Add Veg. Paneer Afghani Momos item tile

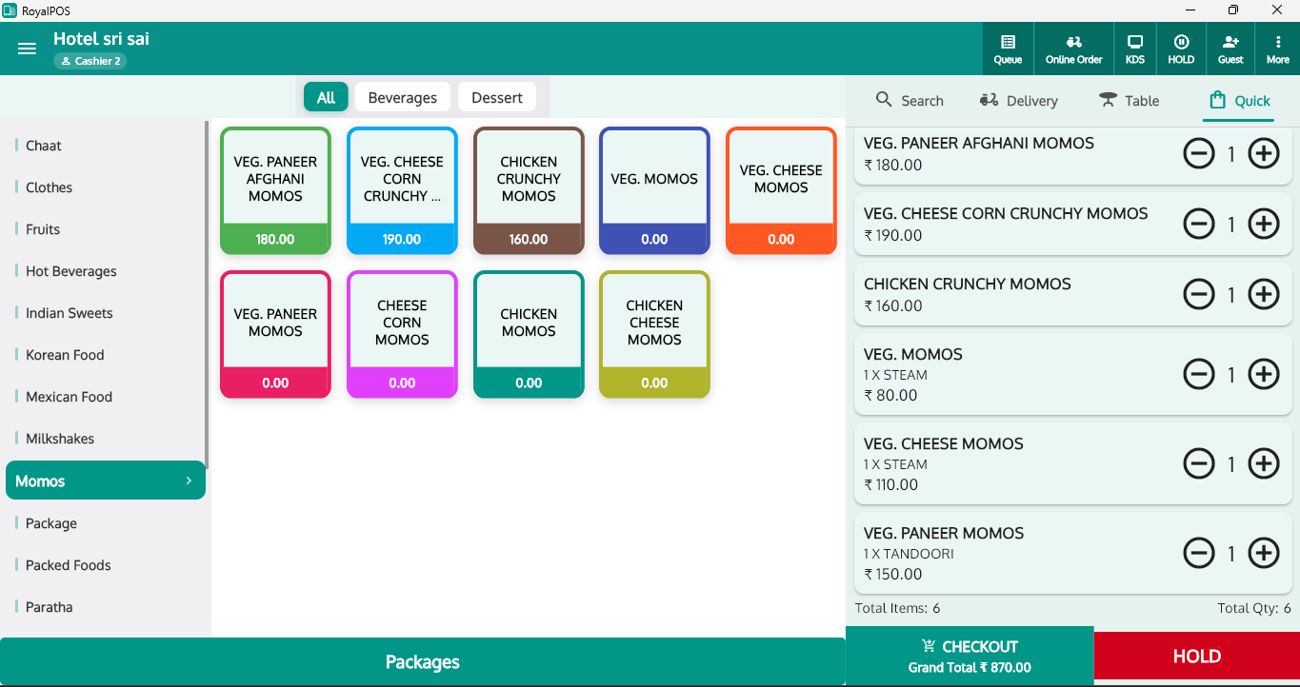275,191
